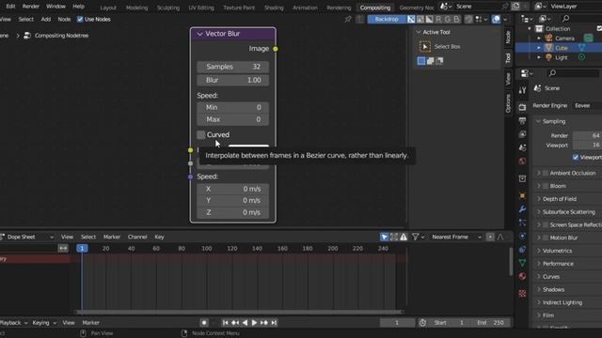Viewport: 602px width, 338px height.
Task: Open the Render properties tab icon
Action: (522, 107)
